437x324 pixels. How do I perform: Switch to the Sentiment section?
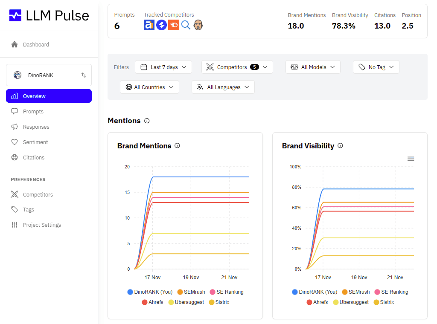click(x=36, y=142)
